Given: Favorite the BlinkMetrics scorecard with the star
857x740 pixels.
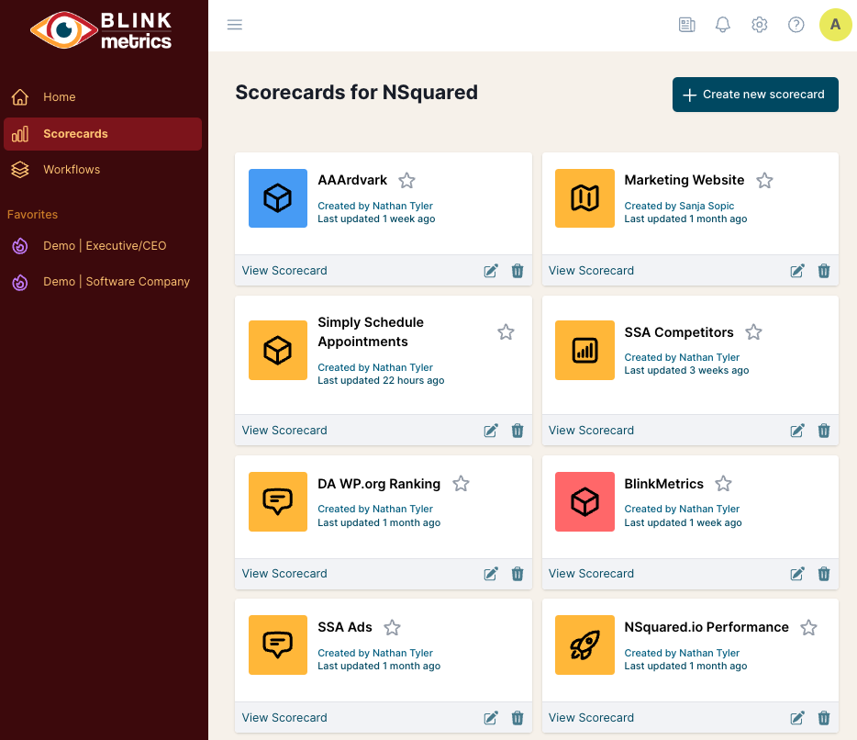Looking at the screenshot, I should point(723,483).
